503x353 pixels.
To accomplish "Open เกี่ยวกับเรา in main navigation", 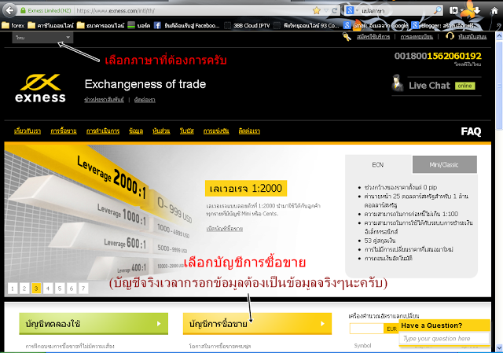I will click(28, 131).
